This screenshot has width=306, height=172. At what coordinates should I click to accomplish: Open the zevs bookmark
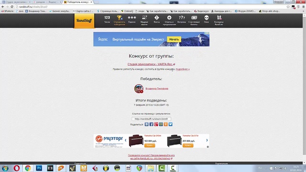(x=19, y=11)
